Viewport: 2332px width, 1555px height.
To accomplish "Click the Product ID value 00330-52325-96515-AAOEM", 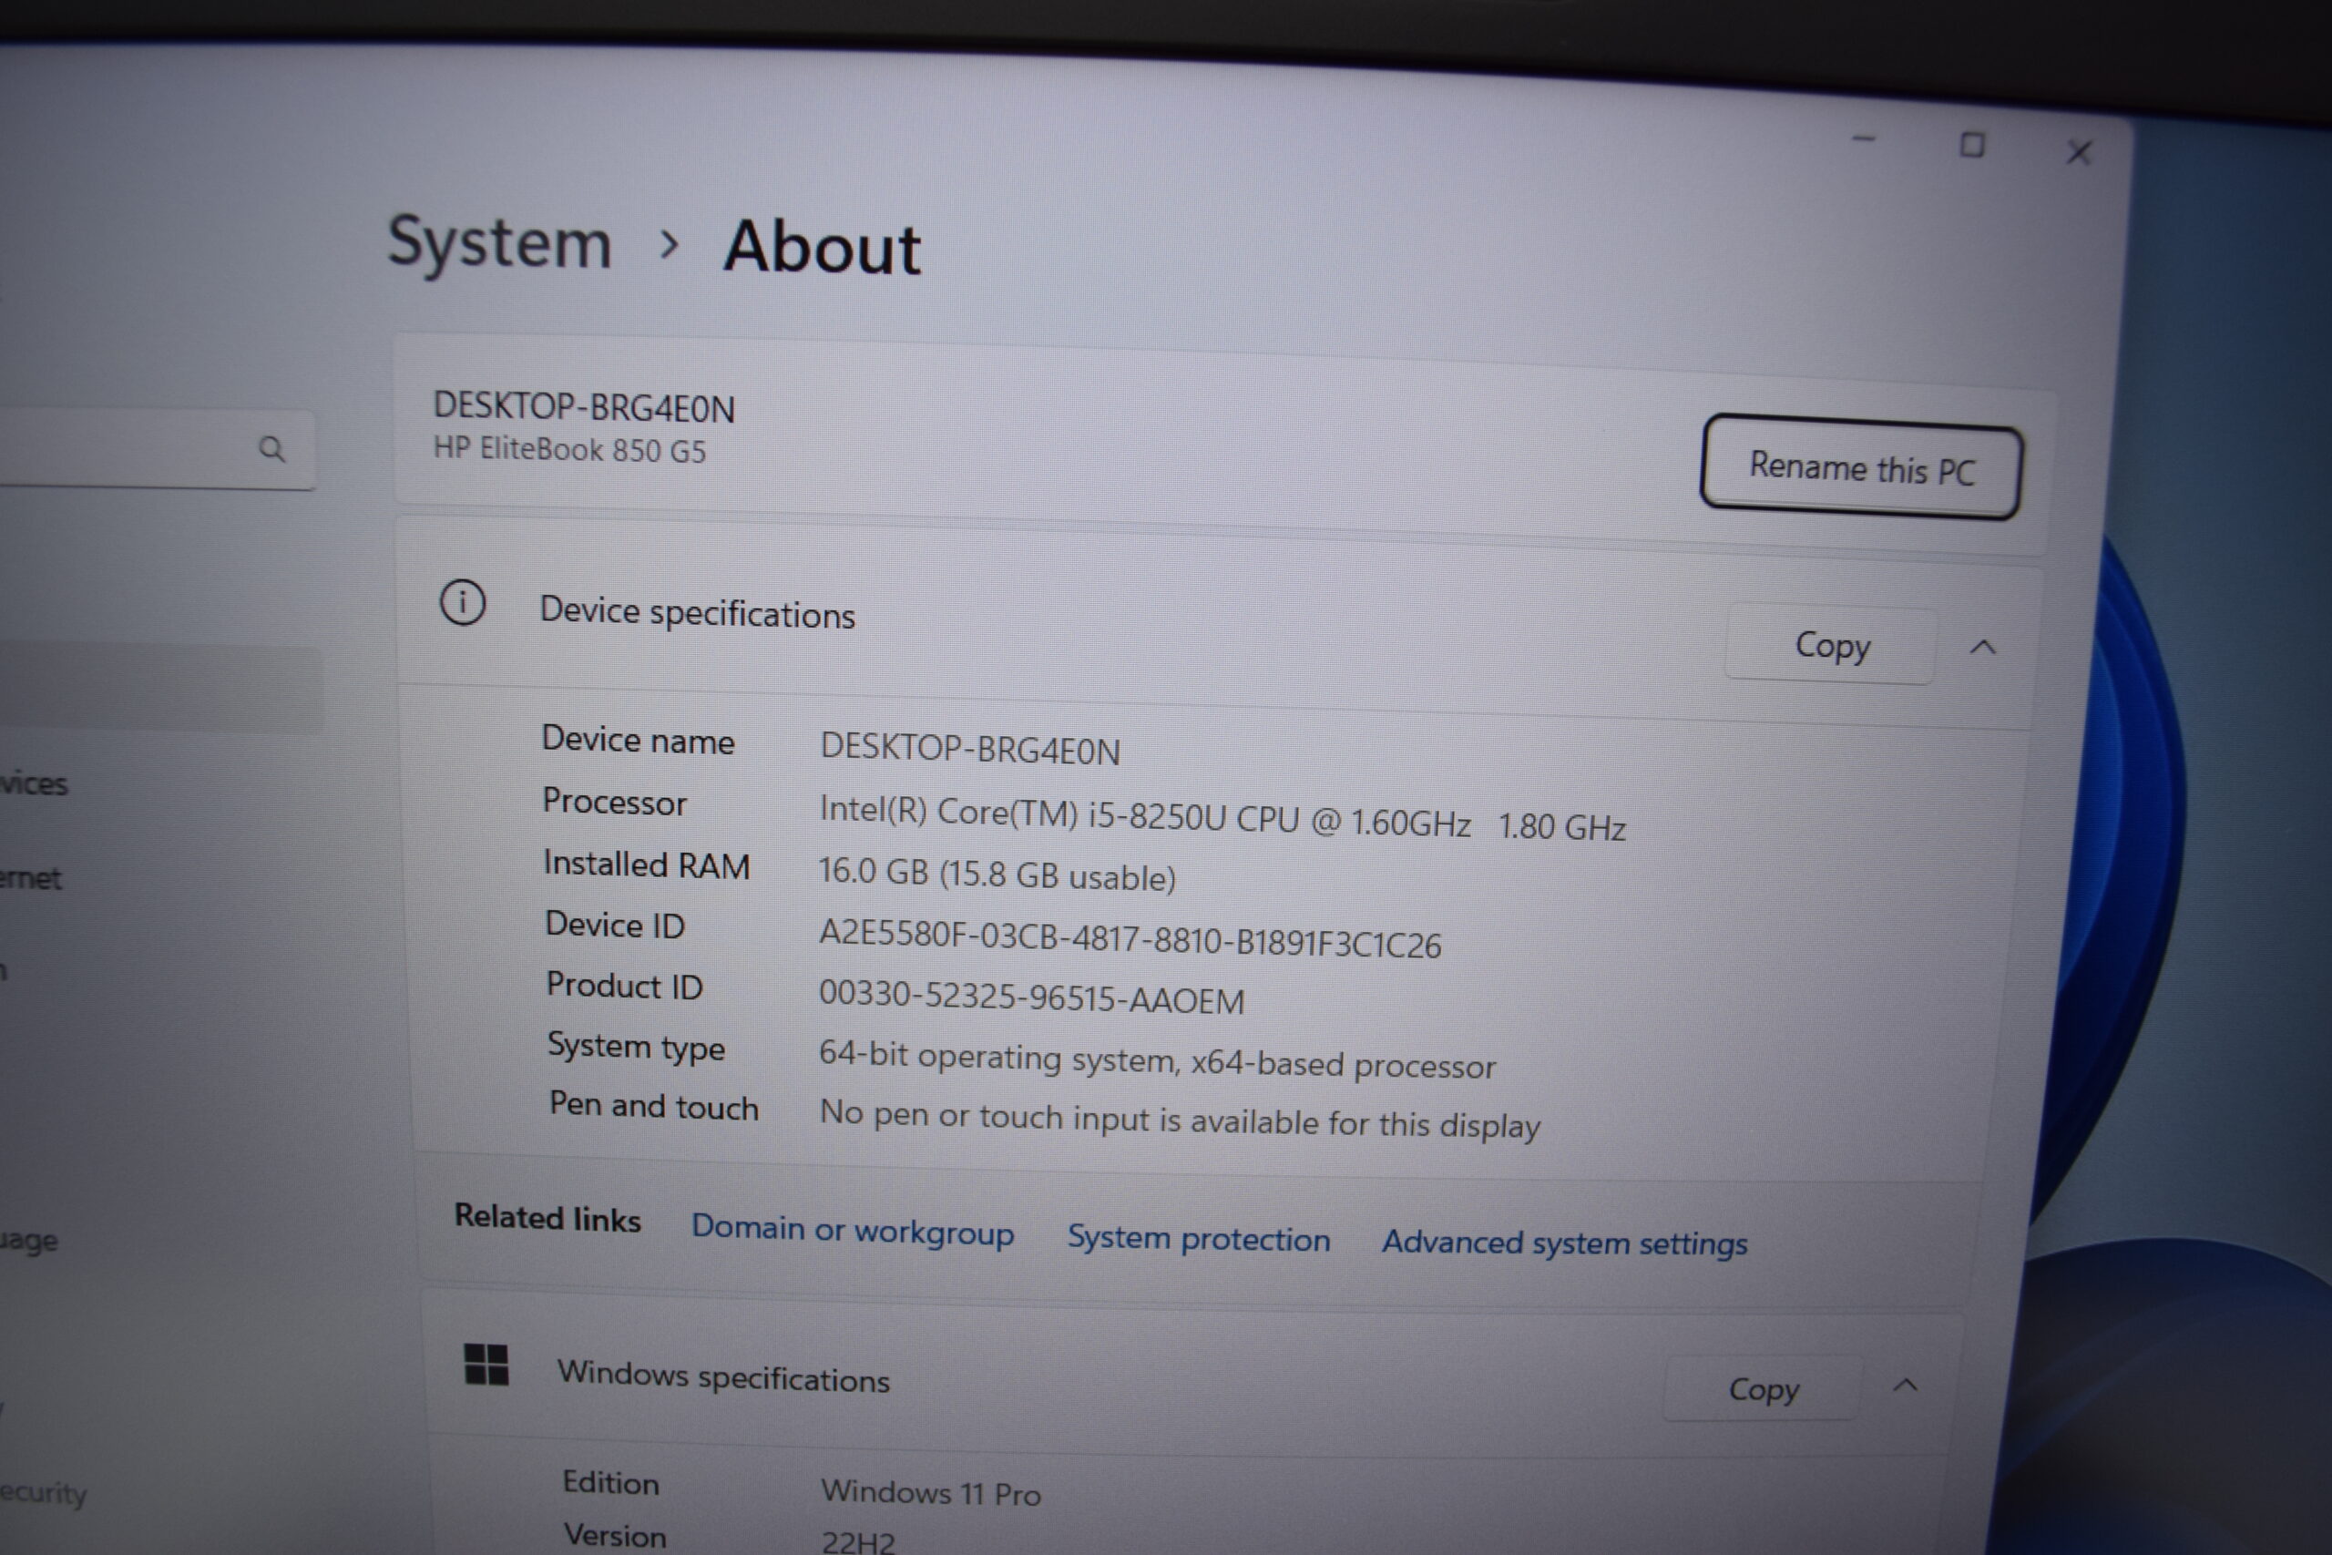I will pos(1031,997).
